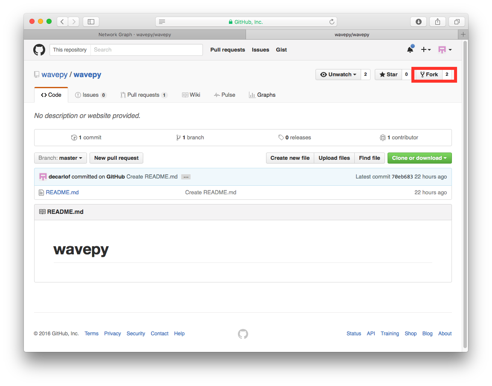The image size is (492, 386).
Task: Open the latest commit hash 70eb683
Action: [402, 176]
